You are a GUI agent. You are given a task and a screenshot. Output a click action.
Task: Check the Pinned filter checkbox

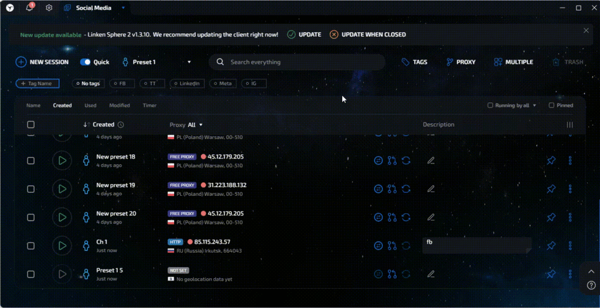(x=551, y=106)
